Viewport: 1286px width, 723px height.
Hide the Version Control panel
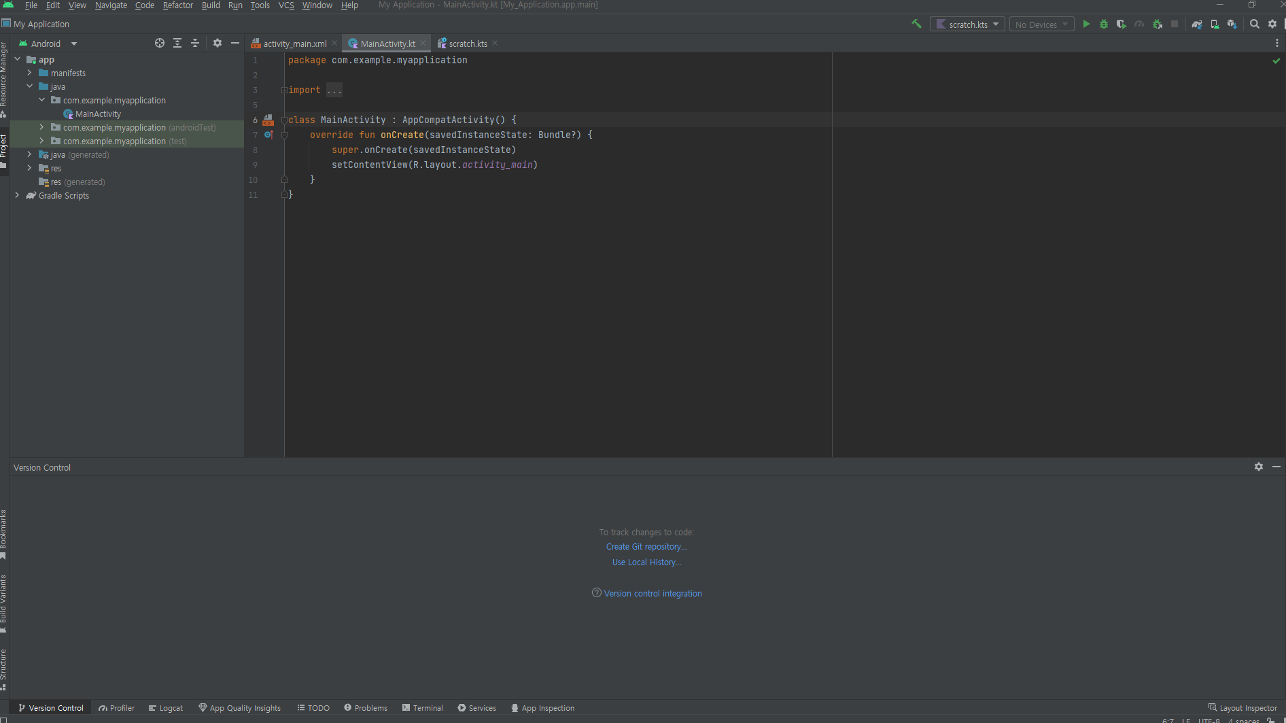(1276, 467)
